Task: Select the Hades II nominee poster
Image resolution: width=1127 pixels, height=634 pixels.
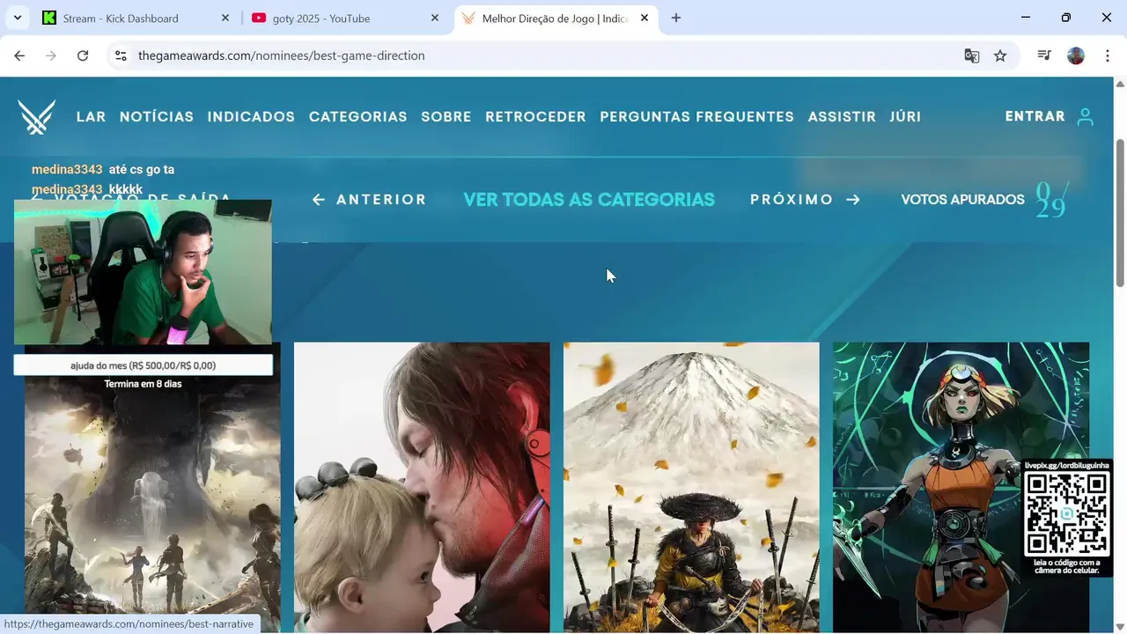Action: tap(961, 488)
